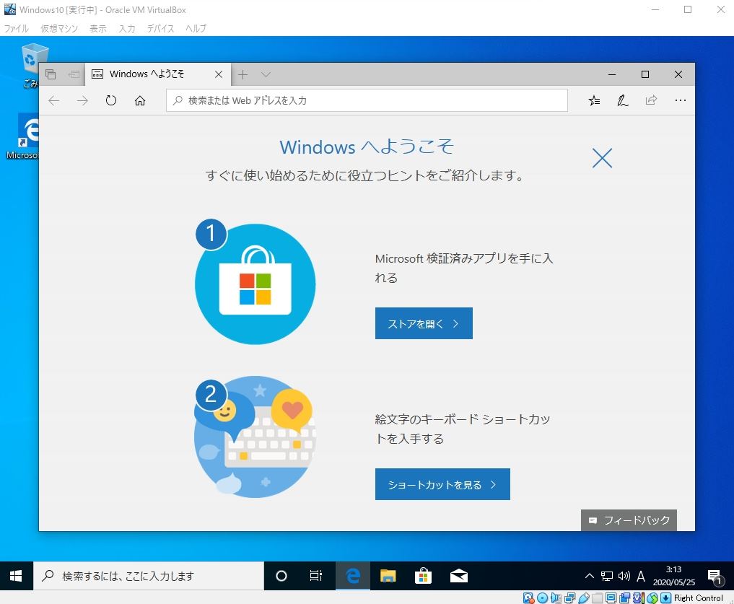
Task: Open the VirtualBox 仮想マシン menu
Action: point(59,29)
